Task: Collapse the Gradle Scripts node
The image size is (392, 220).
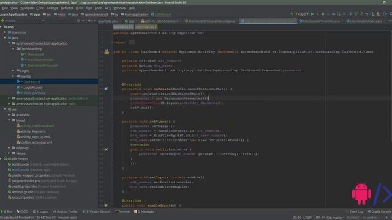Action: tap(1, 159)
